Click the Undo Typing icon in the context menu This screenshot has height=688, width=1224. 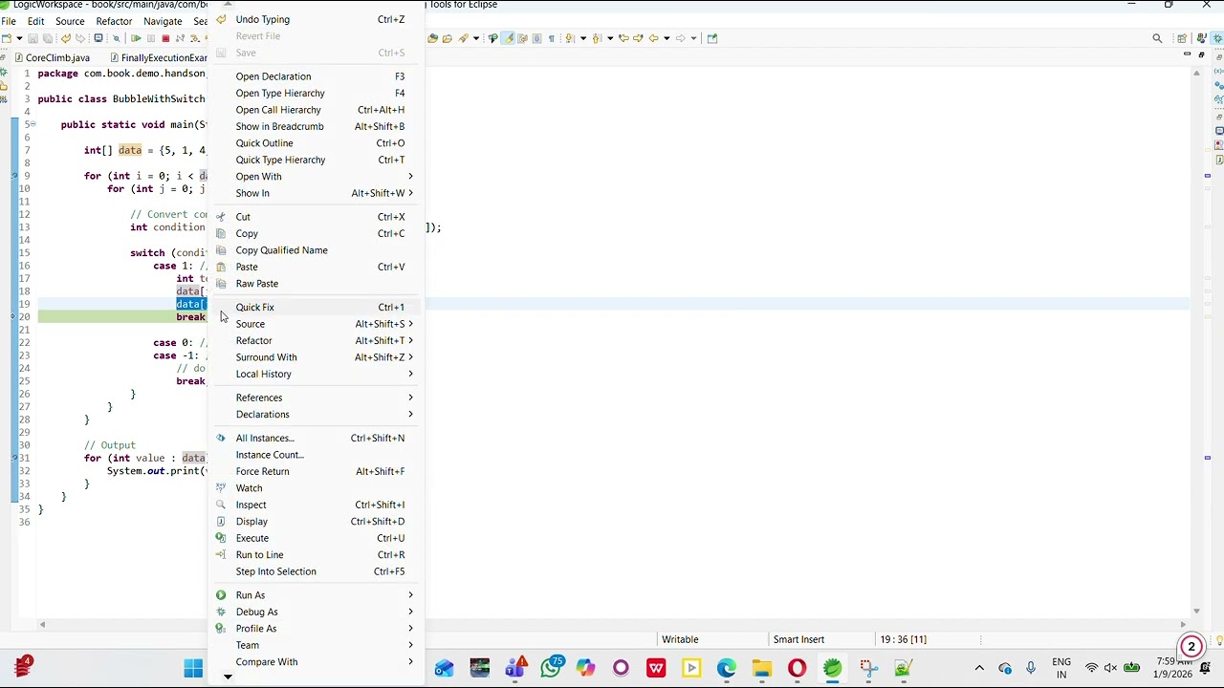pos(221,19)
